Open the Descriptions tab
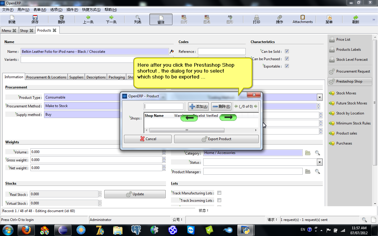Viewport: 378px width, 236px height. point(96,77)
